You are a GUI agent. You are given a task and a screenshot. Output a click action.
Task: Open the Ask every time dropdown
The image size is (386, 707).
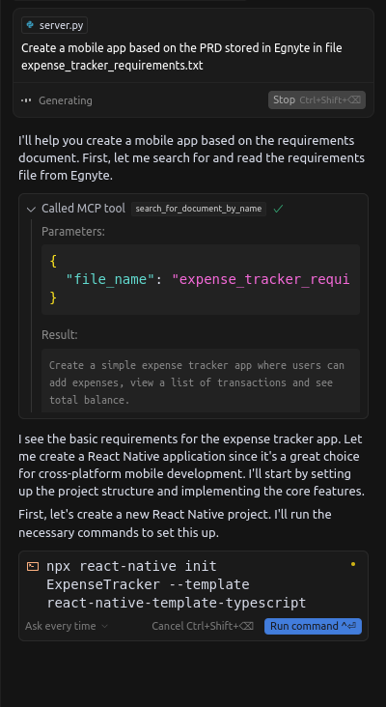[x=67, y=626]
